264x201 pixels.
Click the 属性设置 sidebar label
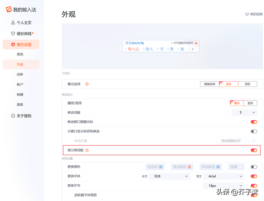pyautogui.click(x=24, y=44)
